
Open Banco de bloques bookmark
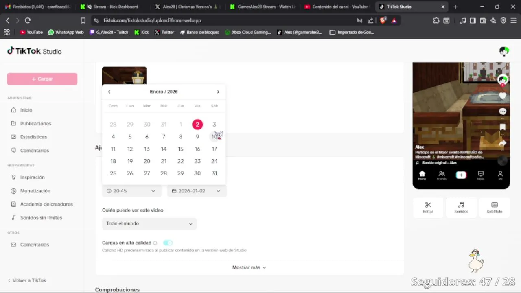(x=199, y=32)
